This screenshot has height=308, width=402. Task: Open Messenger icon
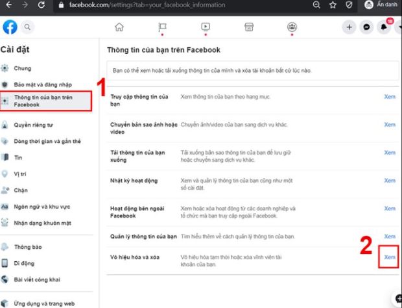pyautogui.click(x=366, y=27)
